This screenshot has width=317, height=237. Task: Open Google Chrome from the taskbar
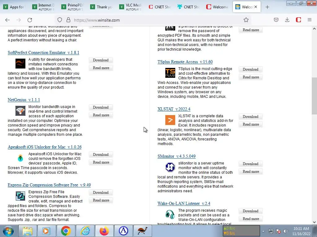pyautogui.click(x=66, y=231)
